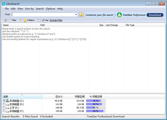Click the E: work drive icon
Viewport: 167px width, 120px height.
coord(8,108)
